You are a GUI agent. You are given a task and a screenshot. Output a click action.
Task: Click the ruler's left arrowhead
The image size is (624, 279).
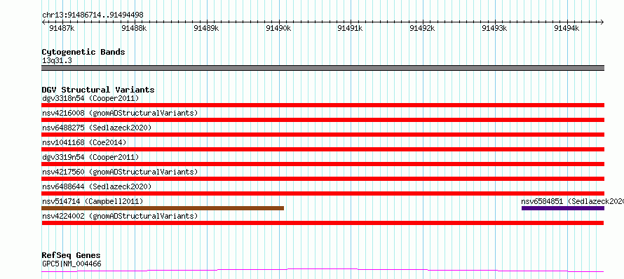pos(43,22)
